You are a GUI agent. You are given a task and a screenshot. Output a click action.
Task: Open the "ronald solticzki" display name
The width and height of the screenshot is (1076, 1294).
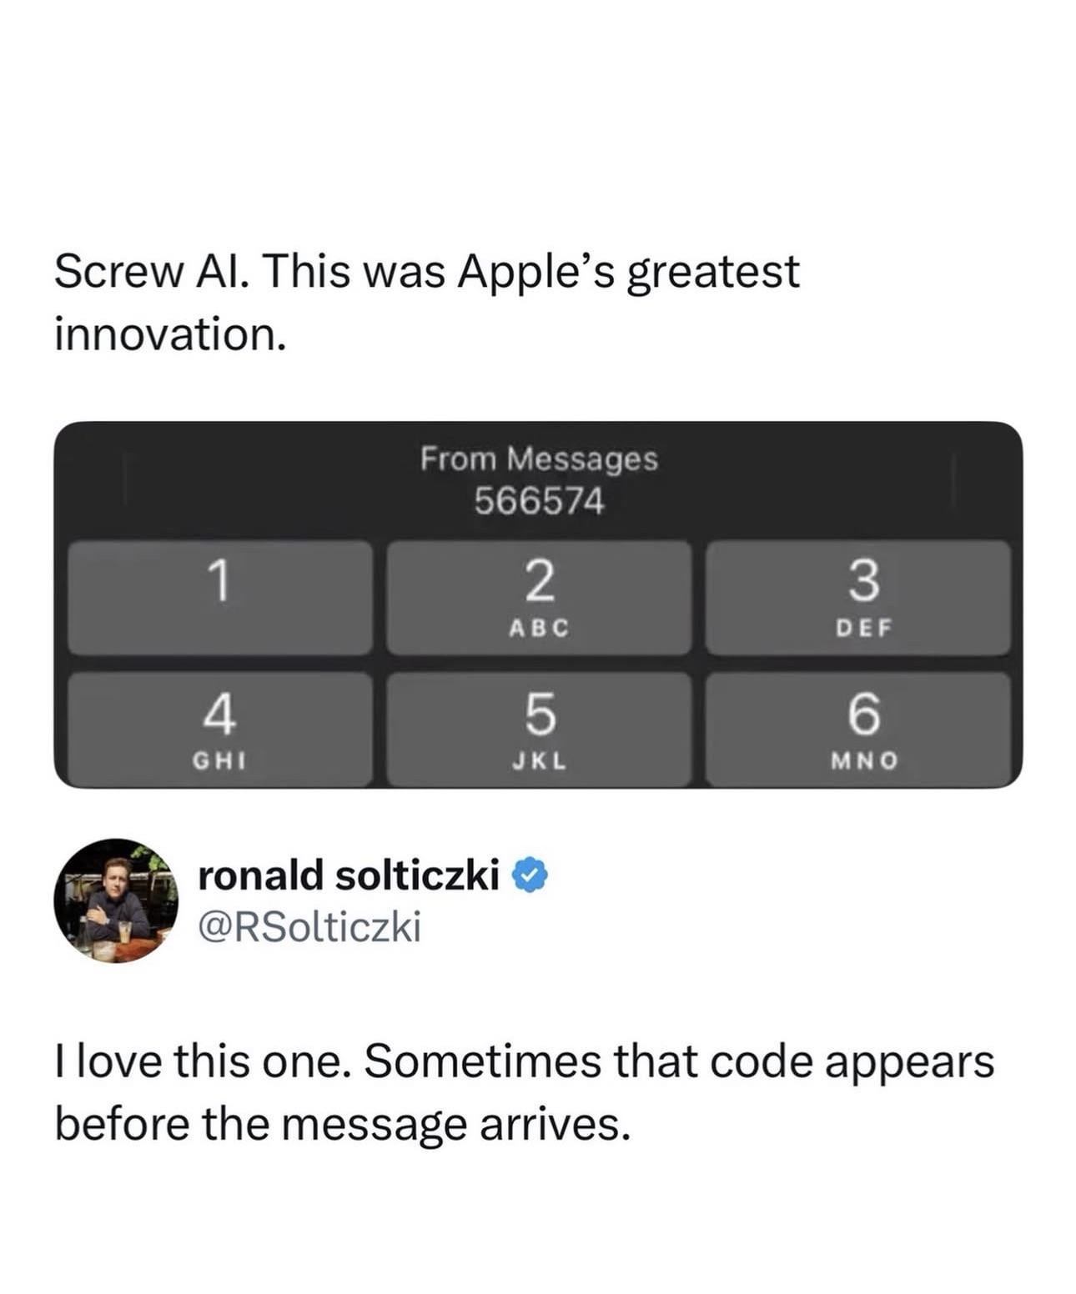click(349, 875)
